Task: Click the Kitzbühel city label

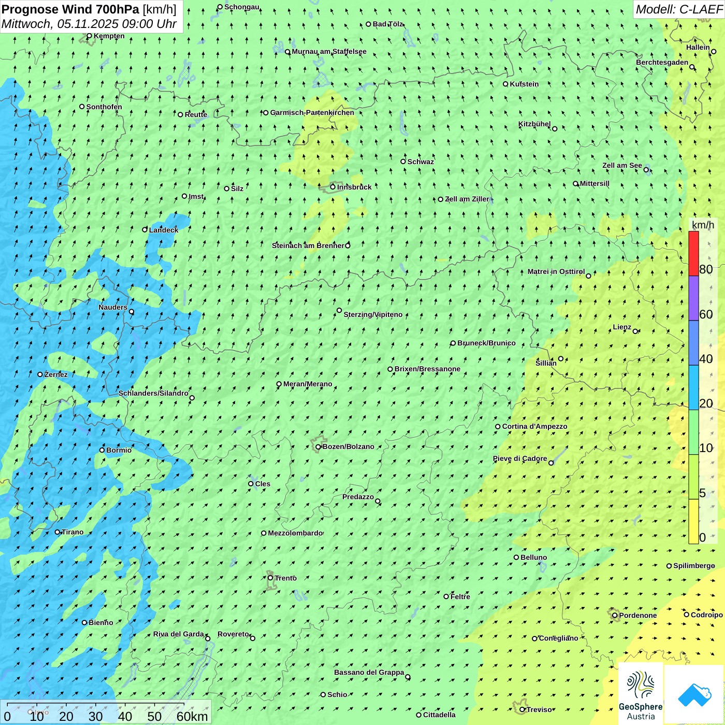Action: (x=534, y=124)
